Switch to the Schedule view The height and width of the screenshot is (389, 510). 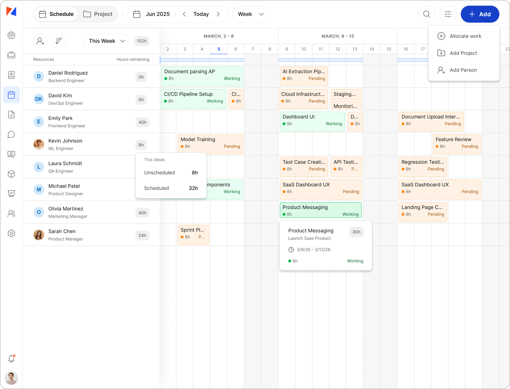coord(56,14)
